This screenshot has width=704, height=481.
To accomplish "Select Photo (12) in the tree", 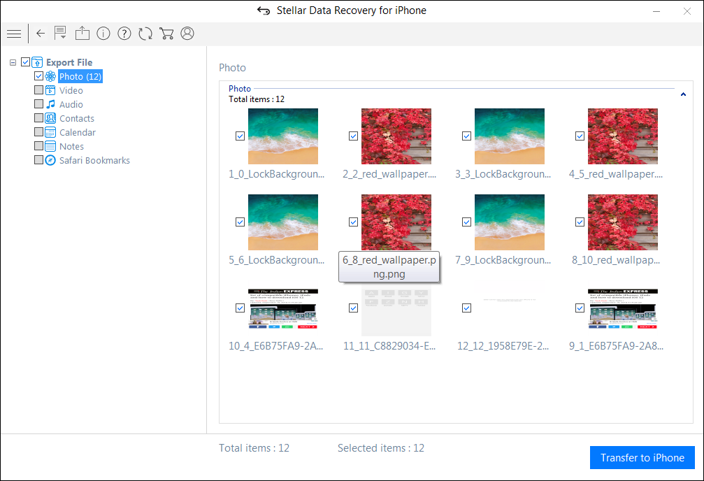I will [80, 76].
